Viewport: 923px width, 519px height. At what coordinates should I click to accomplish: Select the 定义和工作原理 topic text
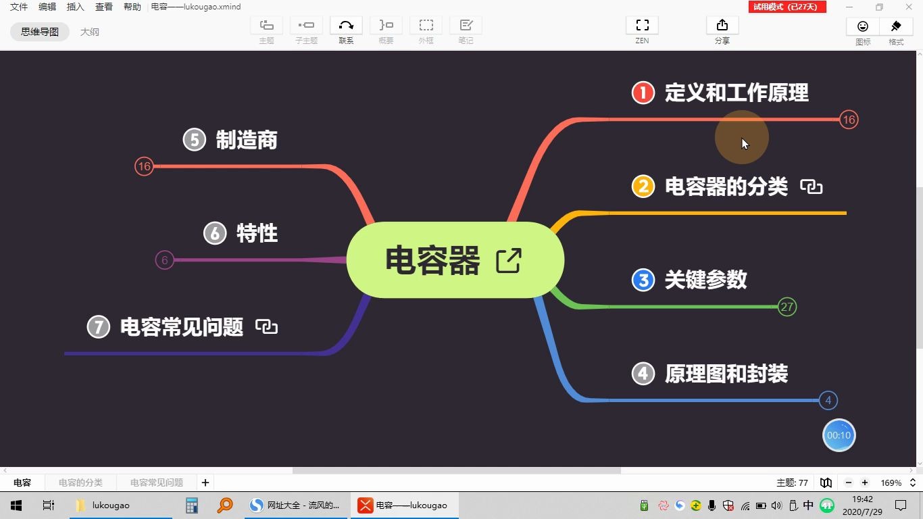(737, 93)
